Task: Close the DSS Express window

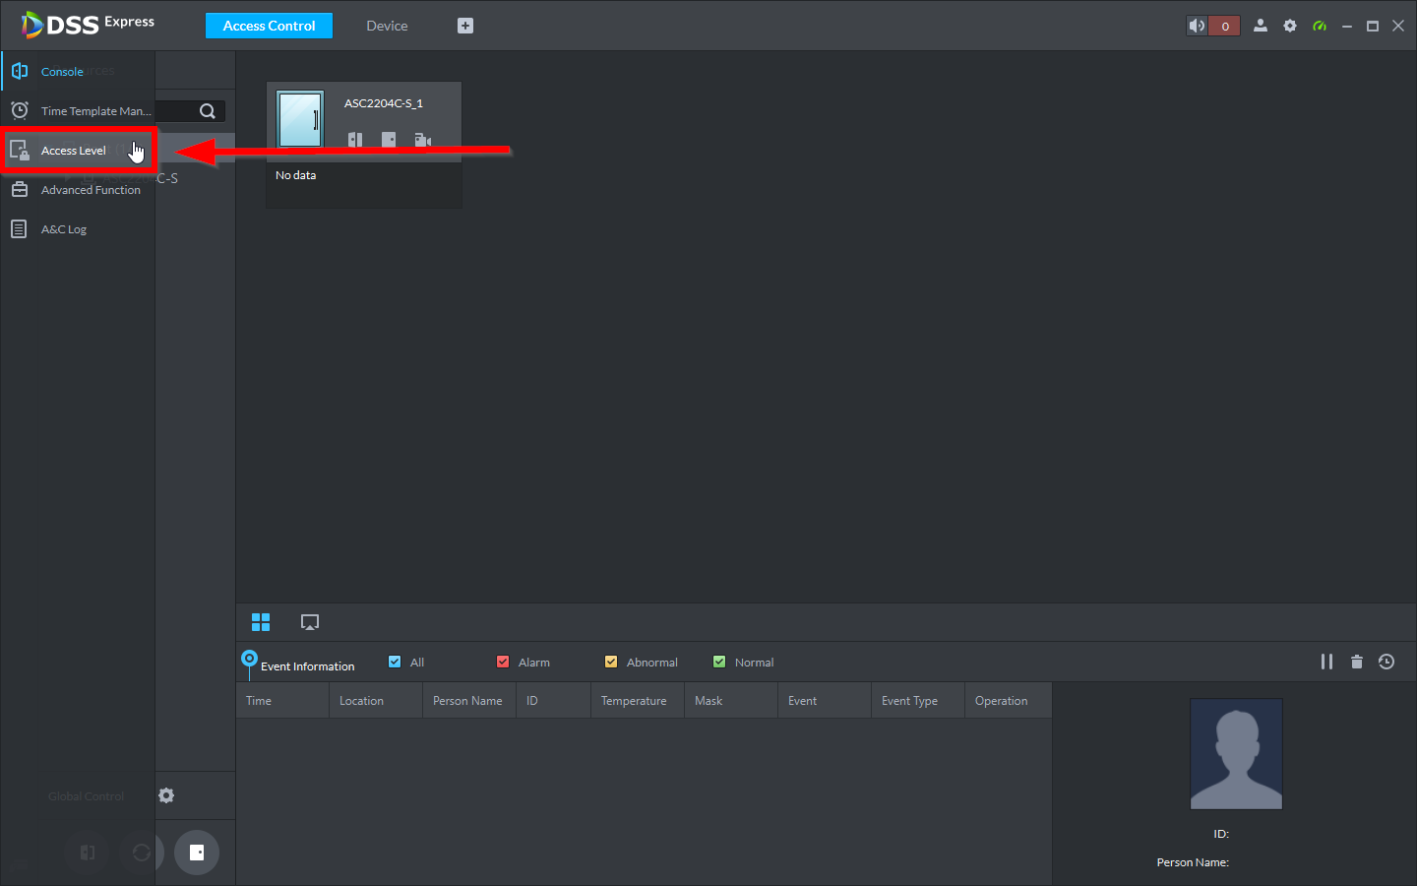Action: 1398,26
